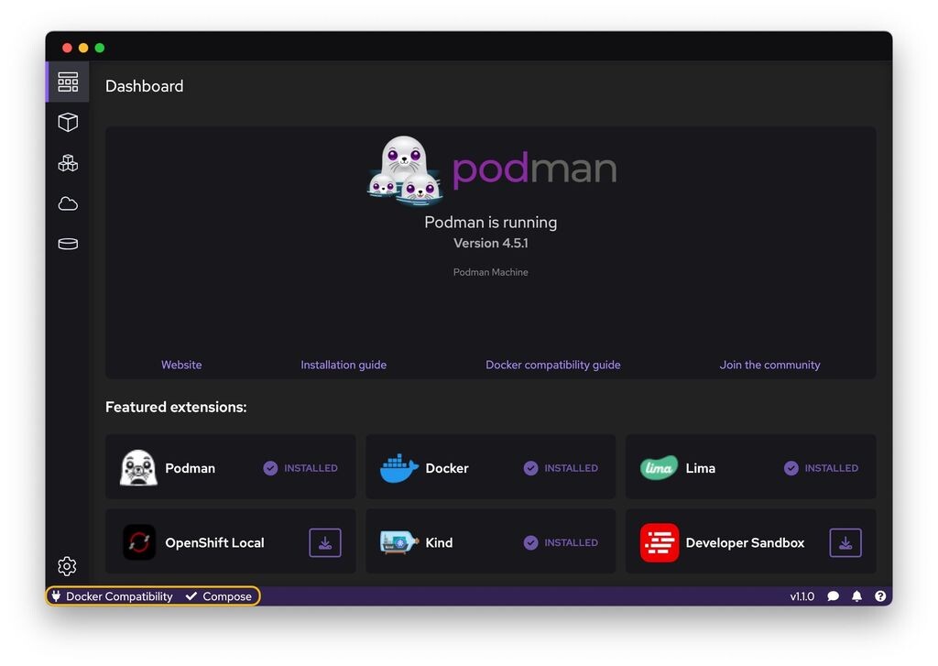Viewport: 938px width, 666px height.
Task: Click the Docker extension name
Action: tap(447, 468)
